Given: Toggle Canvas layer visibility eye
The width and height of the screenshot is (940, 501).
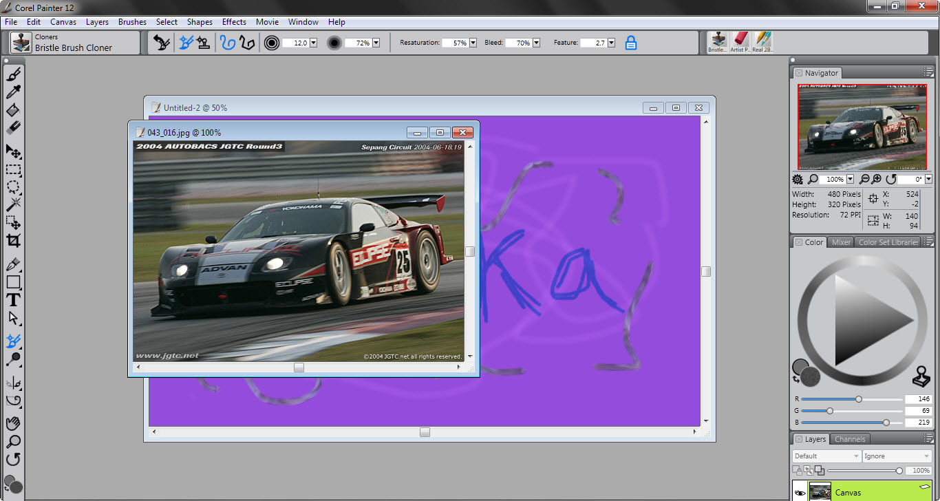Looking at the screenshot, I should coord(800,493).
